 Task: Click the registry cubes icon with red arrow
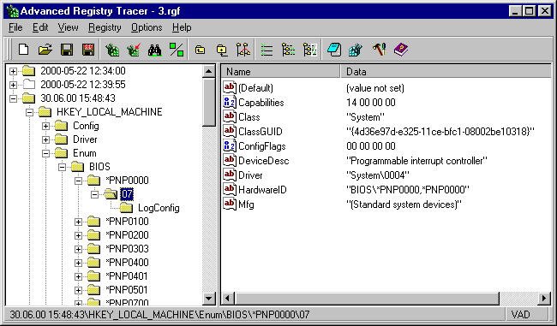click(x=134, y=50)
